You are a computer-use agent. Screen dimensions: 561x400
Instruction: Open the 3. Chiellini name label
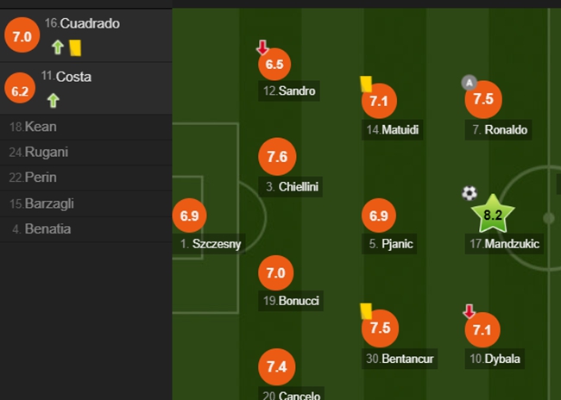(x=291, y=186)
